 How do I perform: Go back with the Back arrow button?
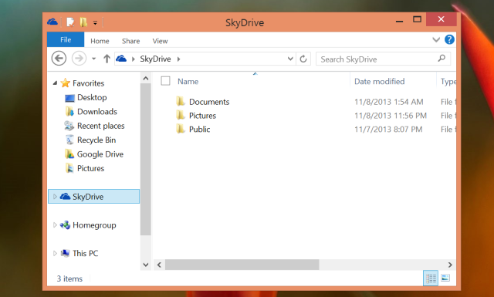pos(59,59)
